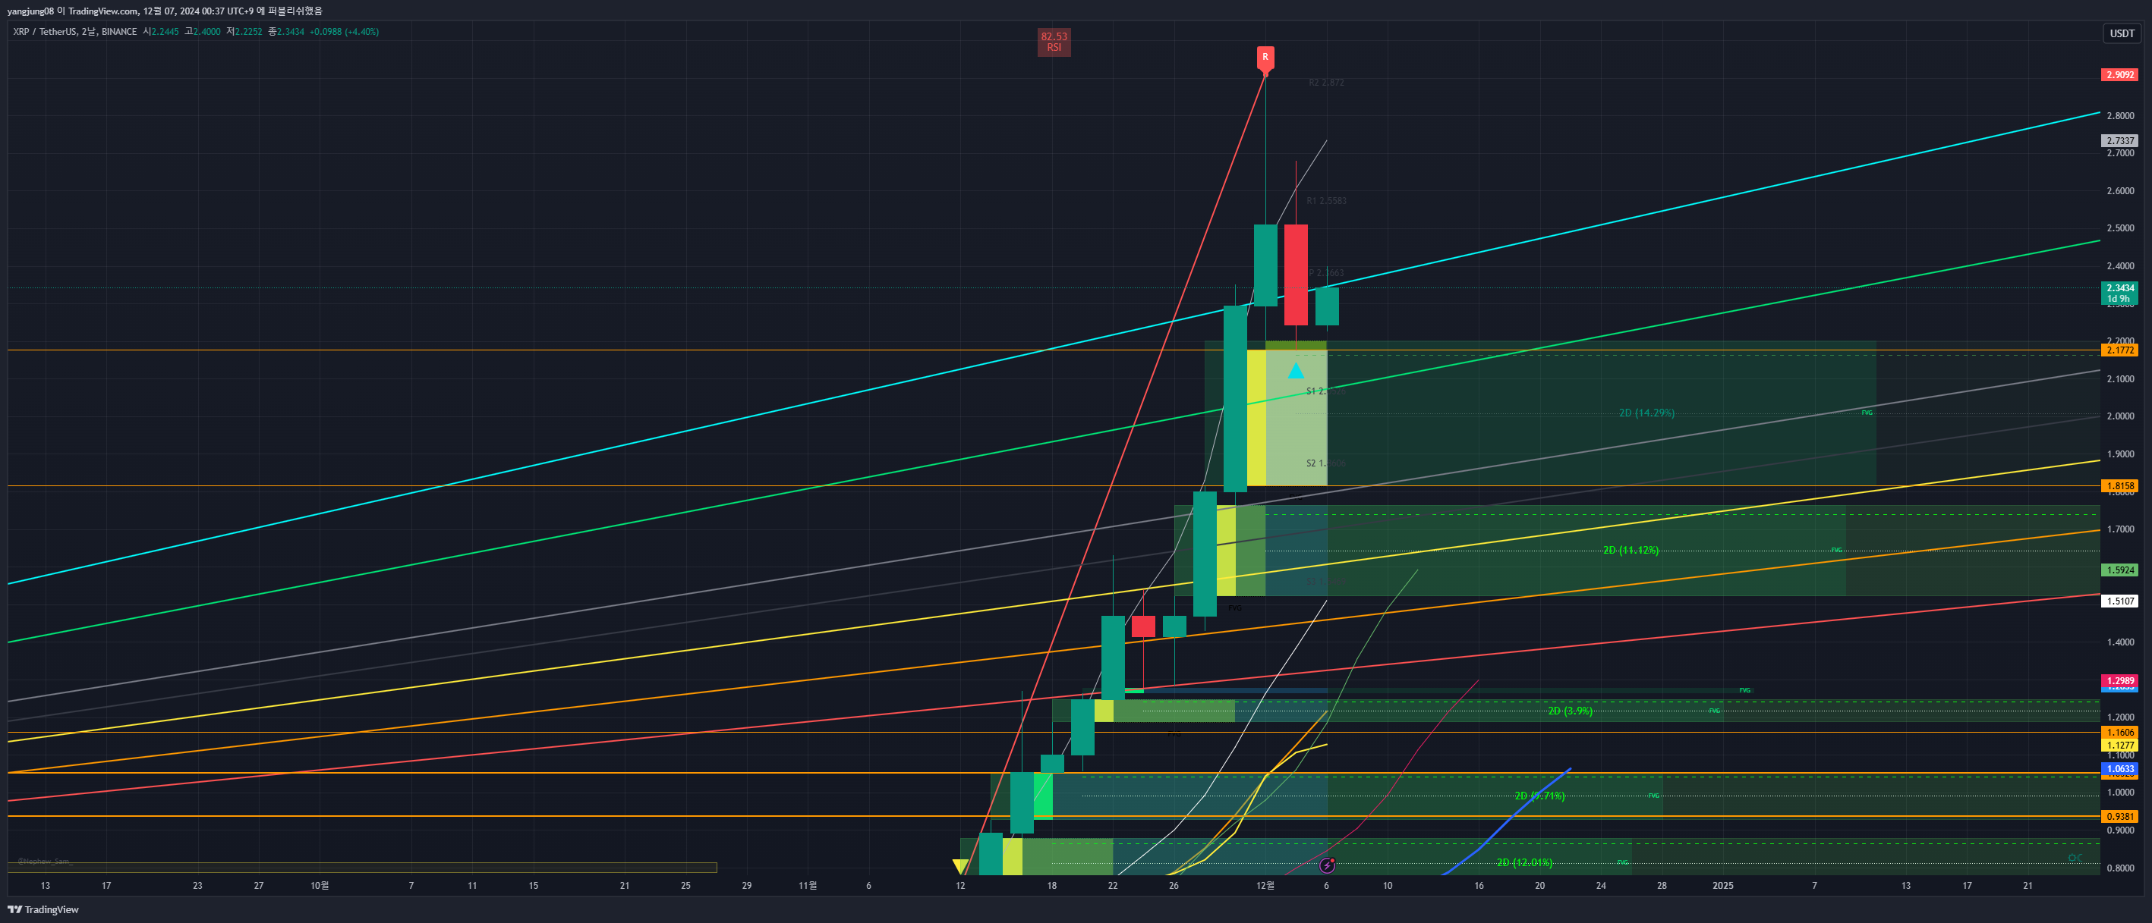Click the XRP / TetherUS symbol title
This screenshot has height=923, width=2152.
(74, 32)
